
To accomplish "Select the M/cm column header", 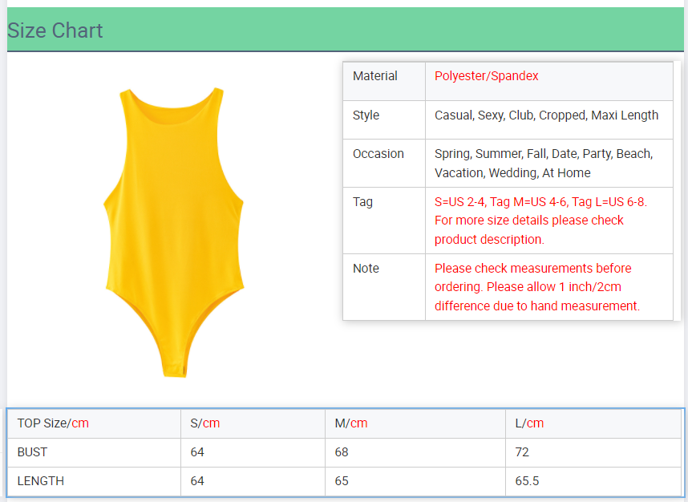I will click(x=351, y=423).
